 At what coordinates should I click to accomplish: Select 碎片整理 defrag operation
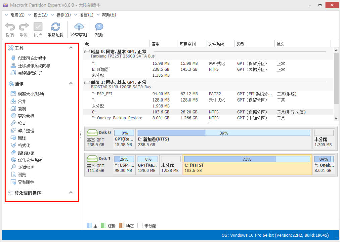click(x=26, y=131)
